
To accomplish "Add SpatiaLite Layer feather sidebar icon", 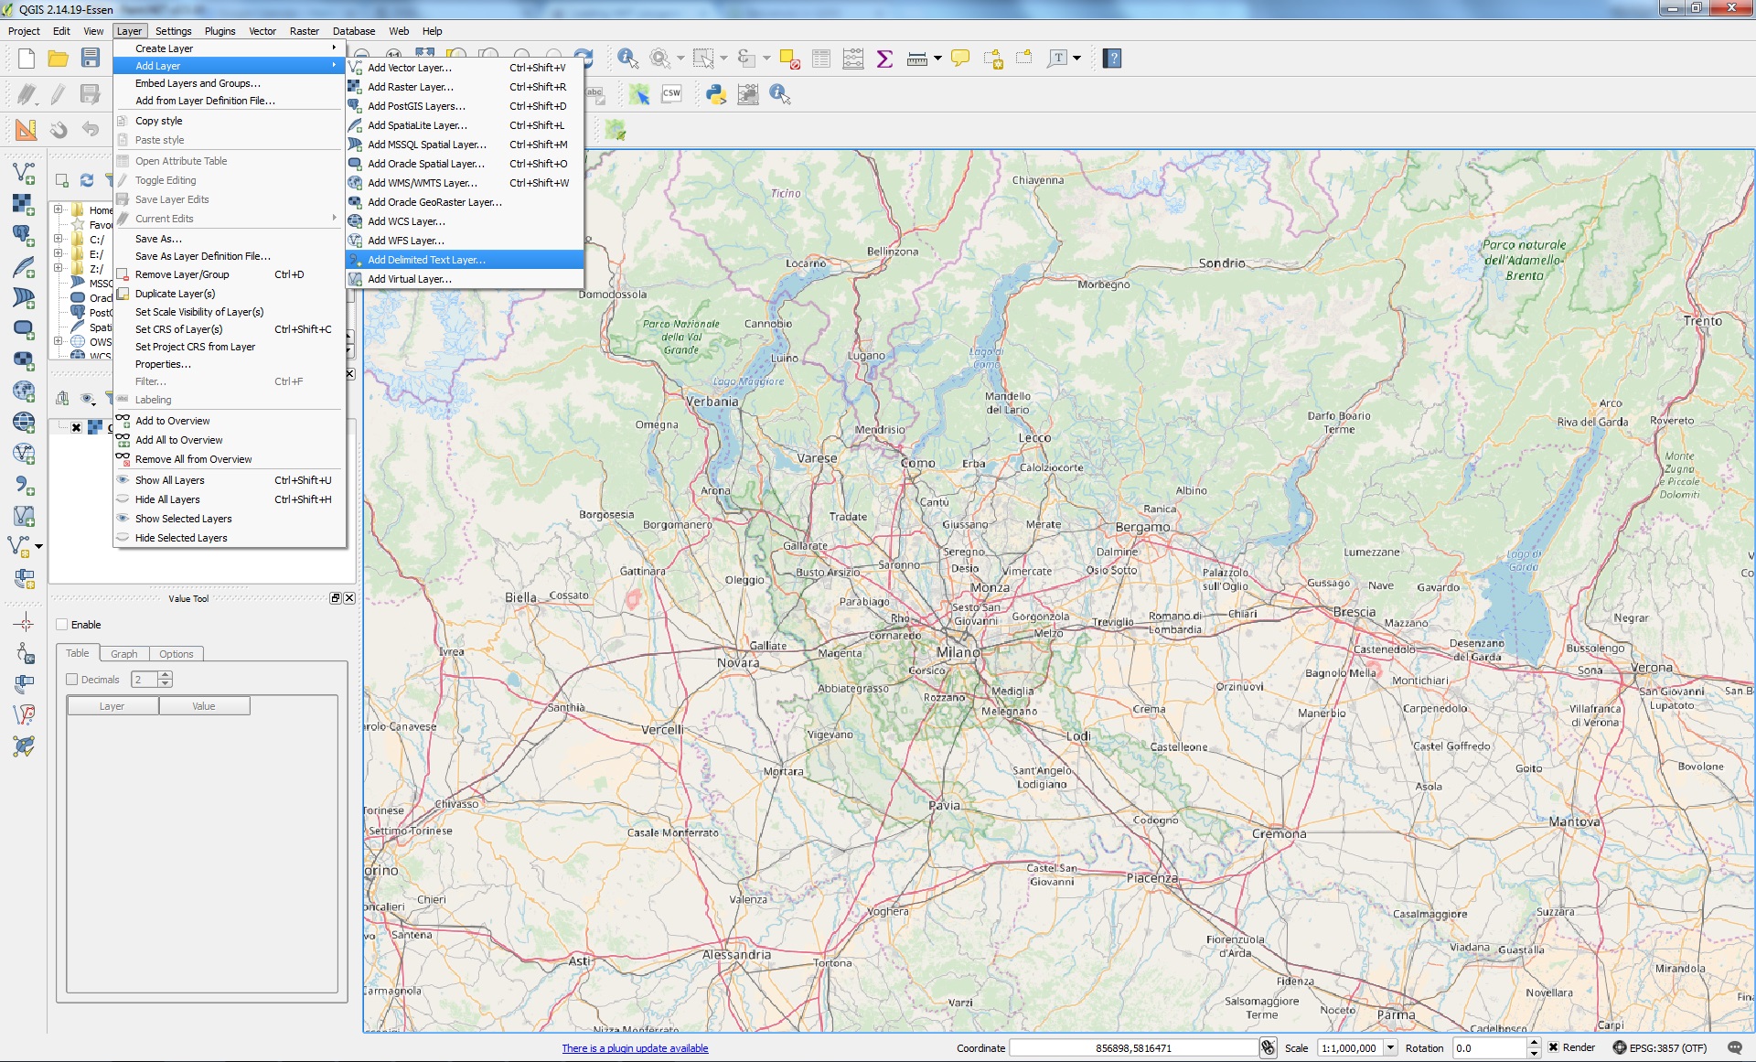I will 24,267.
